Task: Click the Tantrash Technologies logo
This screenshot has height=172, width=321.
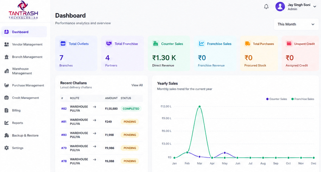Action: tap(23, 10)
